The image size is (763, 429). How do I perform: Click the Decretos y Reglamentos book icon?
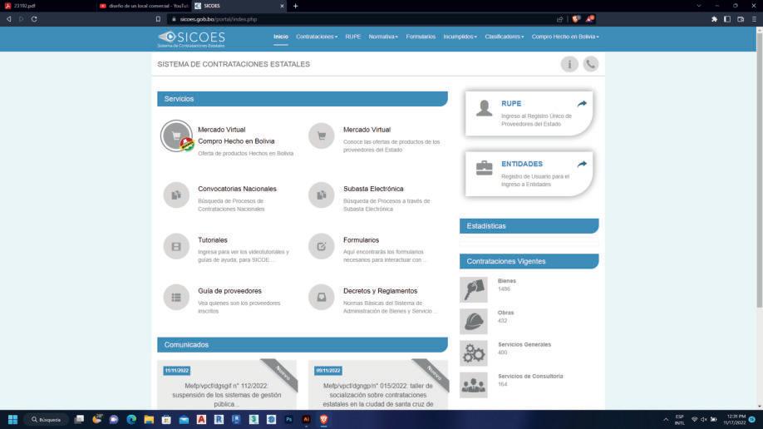point(321,297)
